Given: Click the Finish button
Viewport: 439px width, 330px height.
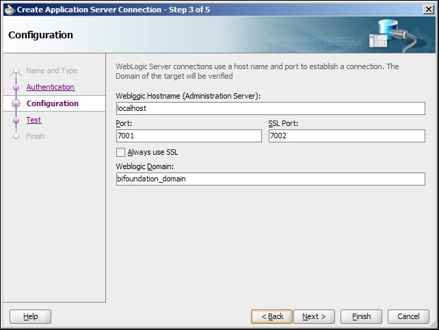Looking at the screenshot, I should [361, 316].
